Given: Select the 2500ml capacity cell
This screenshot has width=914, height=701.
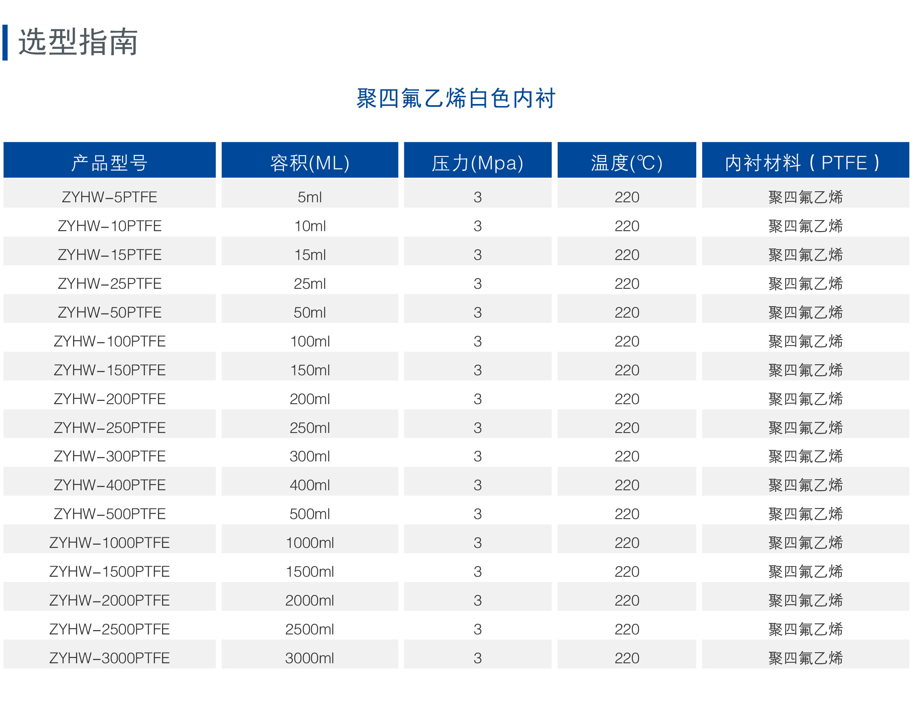Looking at the screenshot, I should pyautogui.click(x=310, y=629).
